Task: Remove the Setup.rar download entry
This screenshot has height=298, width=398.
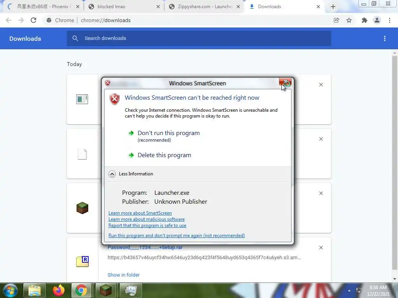Action: 321,248
